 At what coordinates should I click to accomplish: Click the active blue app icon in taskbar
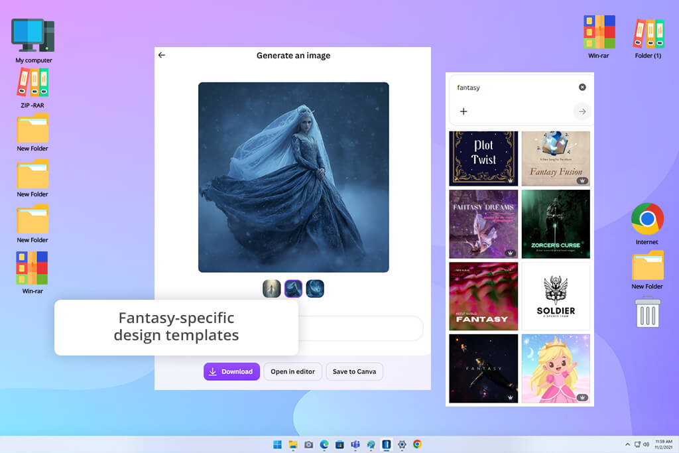click(x=387, y=444)
